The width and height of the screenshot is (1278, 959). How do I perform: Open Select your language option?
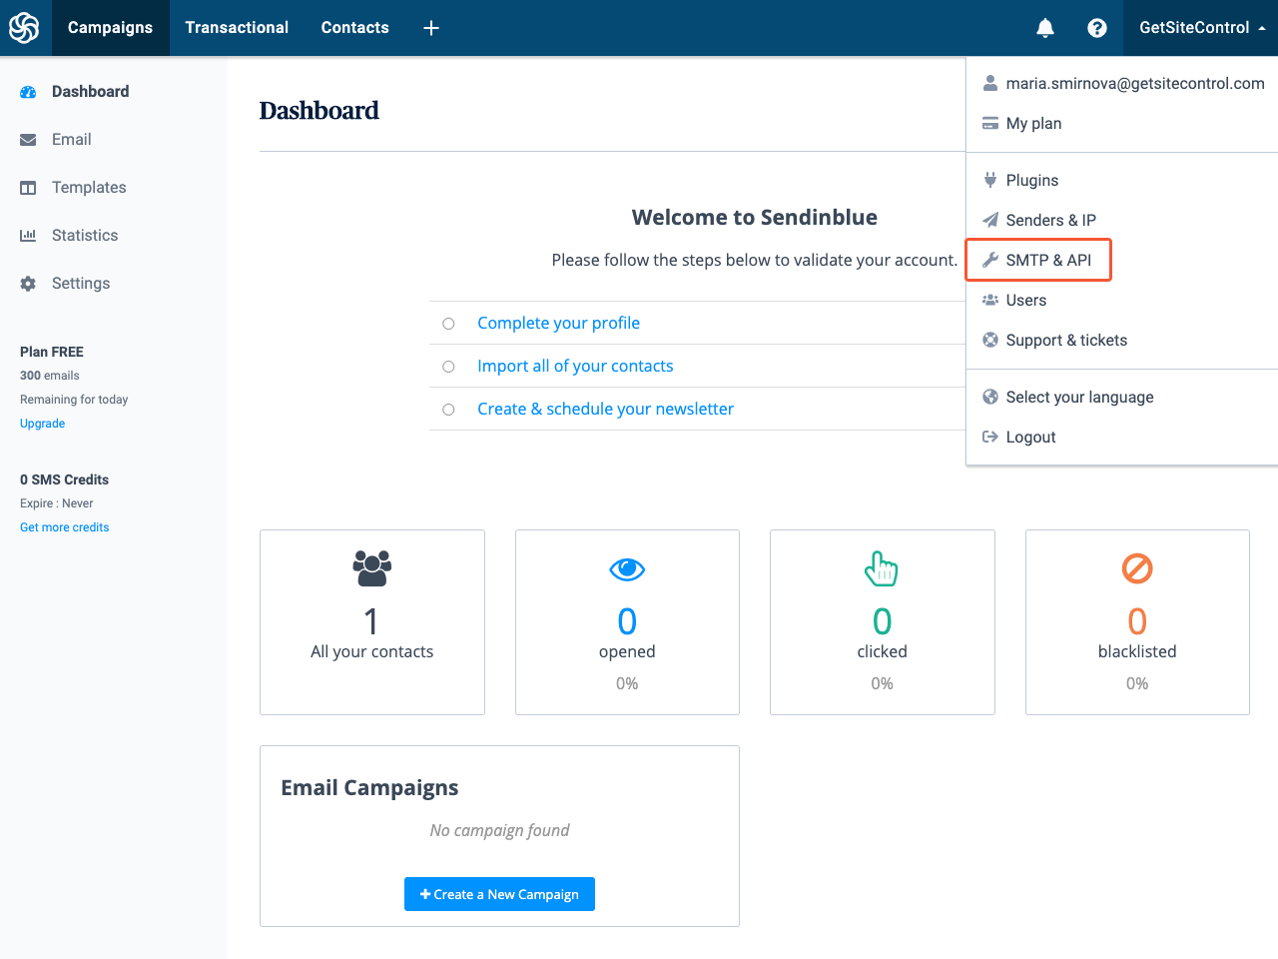[x=1078, y=398]
